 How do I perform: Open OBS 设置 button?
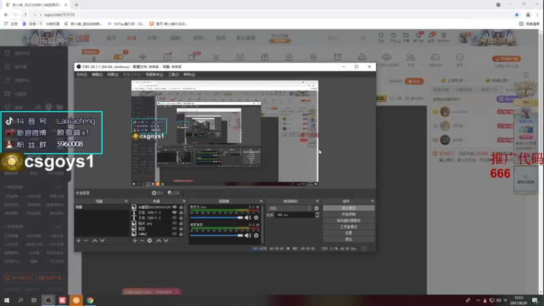coord(349,233)
